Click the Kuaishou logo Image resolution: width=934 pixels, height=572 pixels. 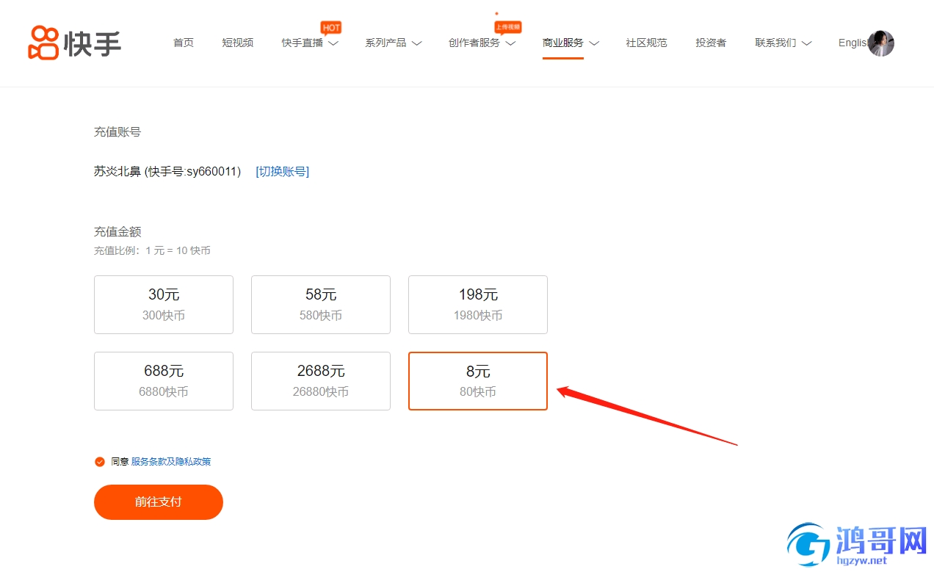point(75,43)
